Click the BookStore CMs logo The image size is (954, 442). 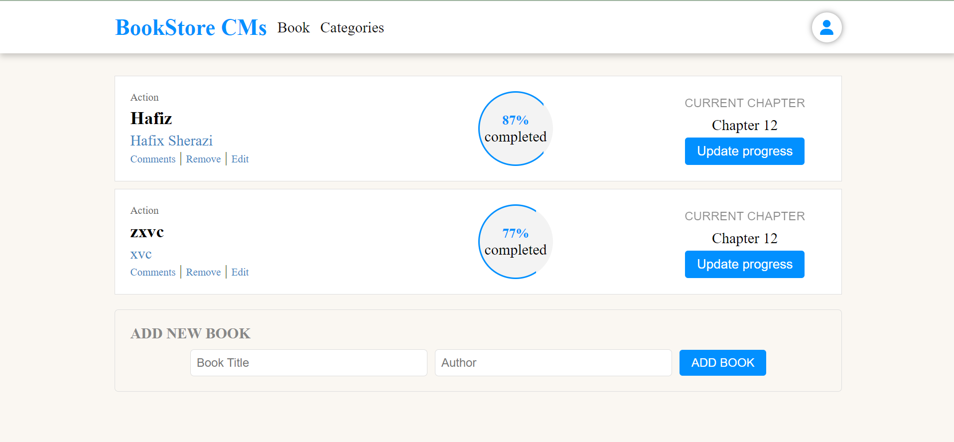click(x=191, y=27)
